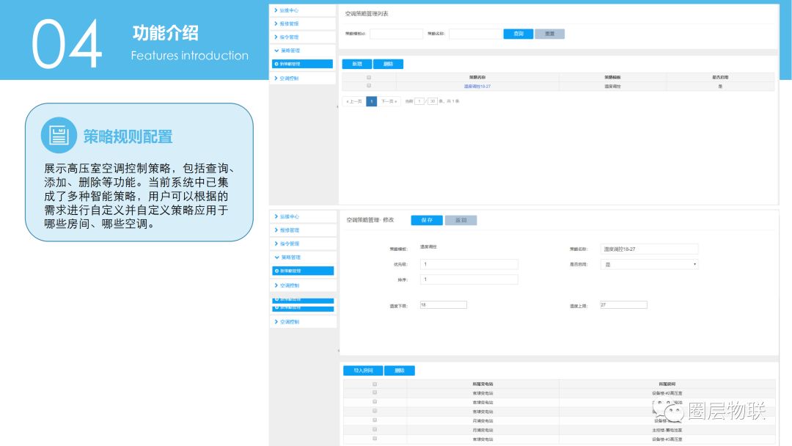This screenshot has width=792, height=446.
Task: Click 删除 above the room table
Action: 400,370
